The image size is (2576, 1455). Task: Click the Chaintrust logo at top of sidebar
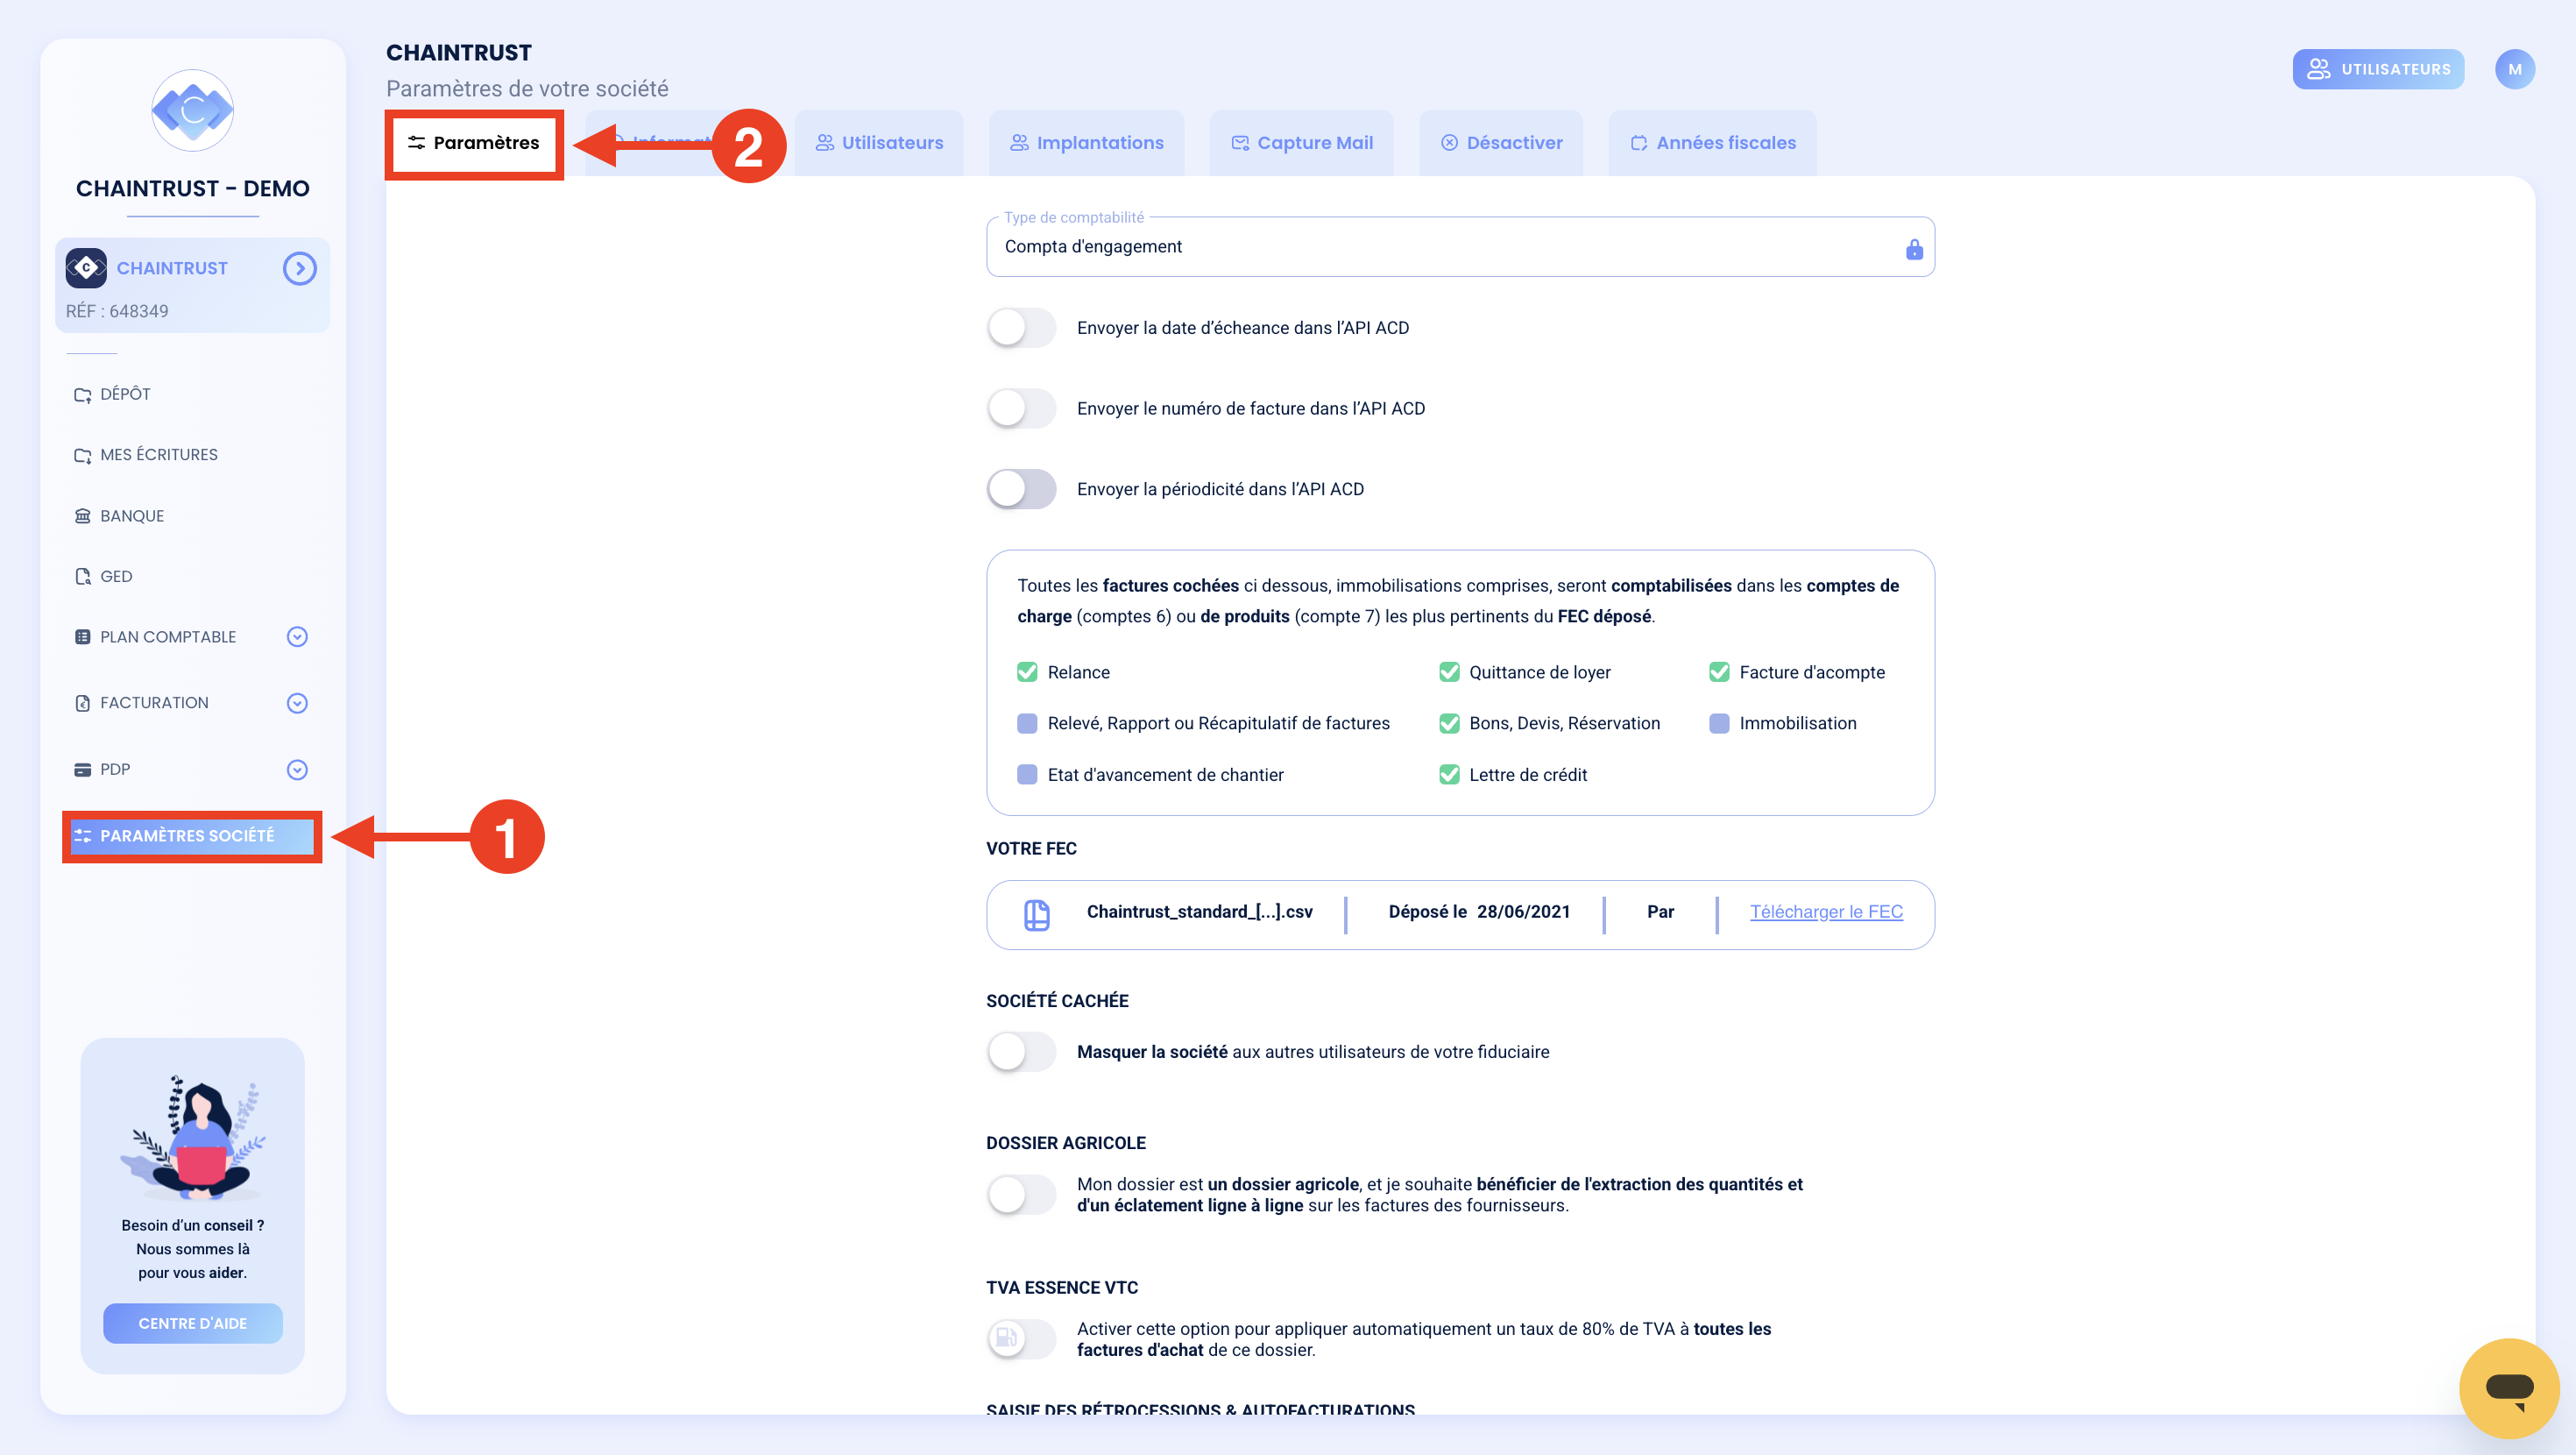(192, 110)
